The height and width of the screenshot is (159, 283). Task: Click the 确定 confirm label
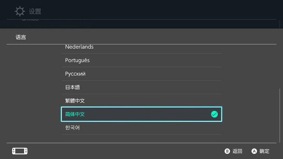pos(265,151)
